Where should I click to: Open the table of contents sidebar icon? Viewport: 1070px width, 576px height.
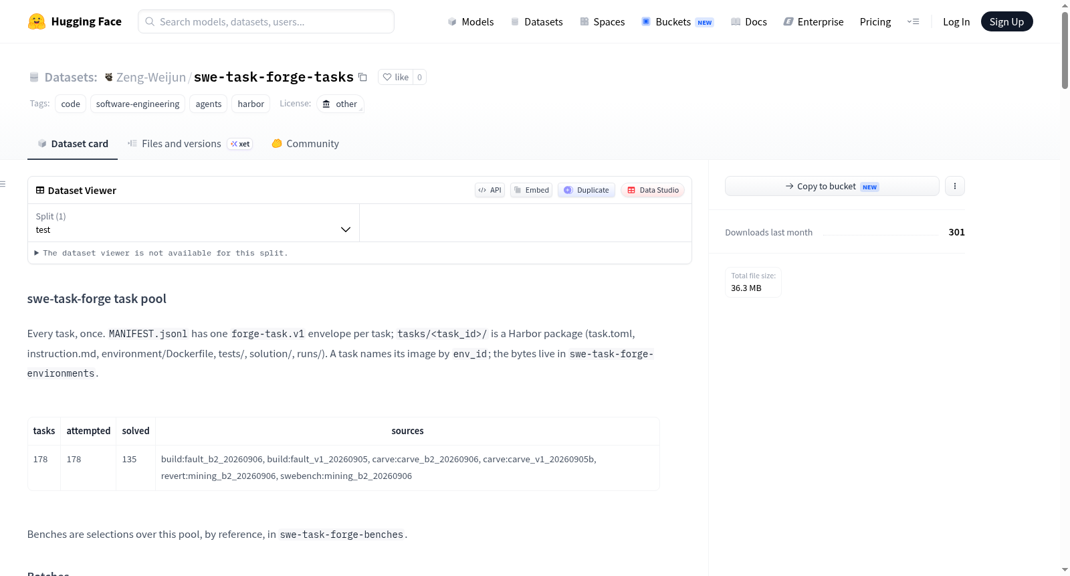(3, 184)
